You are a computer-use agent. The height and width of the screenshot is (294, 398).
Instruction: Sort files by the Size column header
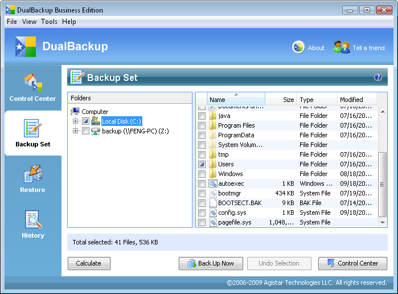pos(281,99)
